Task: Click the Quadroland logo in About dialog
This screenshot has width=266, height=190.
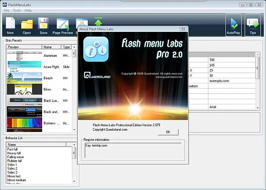Action: (97, 75)
